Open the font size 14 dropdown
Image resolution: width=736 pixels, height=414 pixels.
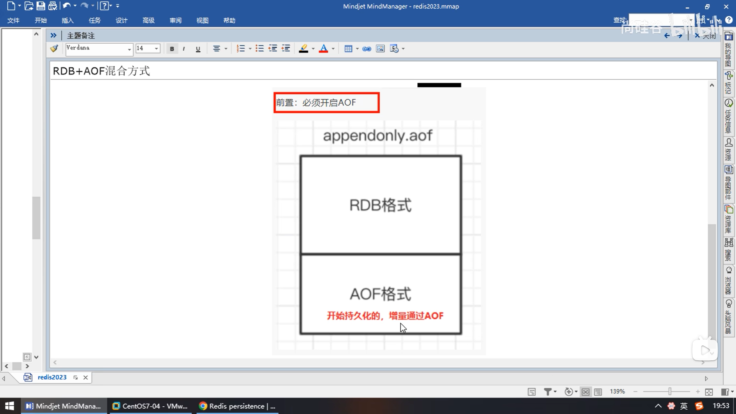tap(156, 49)
